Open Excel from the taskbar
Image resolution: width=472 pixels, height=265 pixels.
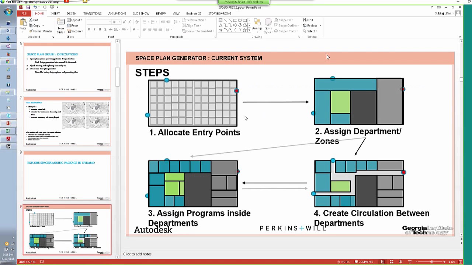8,131
